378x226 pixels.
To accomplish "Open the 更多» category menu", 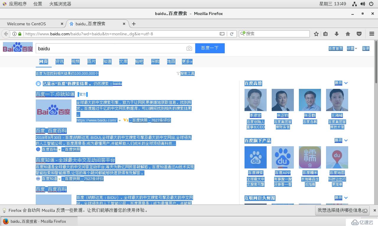I will tap(187, 62).
